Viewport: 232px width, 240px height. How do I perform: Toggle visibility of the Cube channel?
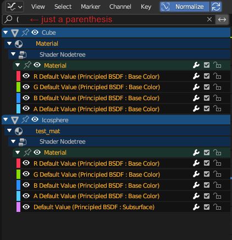(35, 32)
